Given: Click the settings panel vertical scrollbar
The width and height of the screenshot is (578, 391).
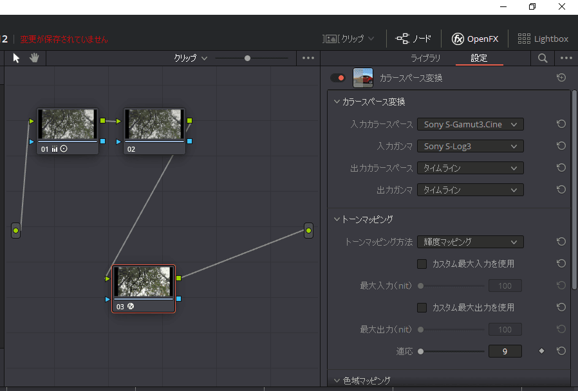Looking at the screenshot, I should [x=574, y=190].
